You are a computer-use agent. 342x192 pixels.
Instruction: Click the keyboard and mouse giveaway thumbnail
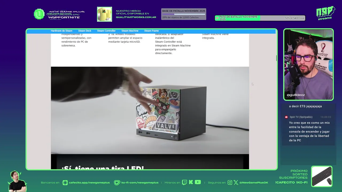(322, 176)
